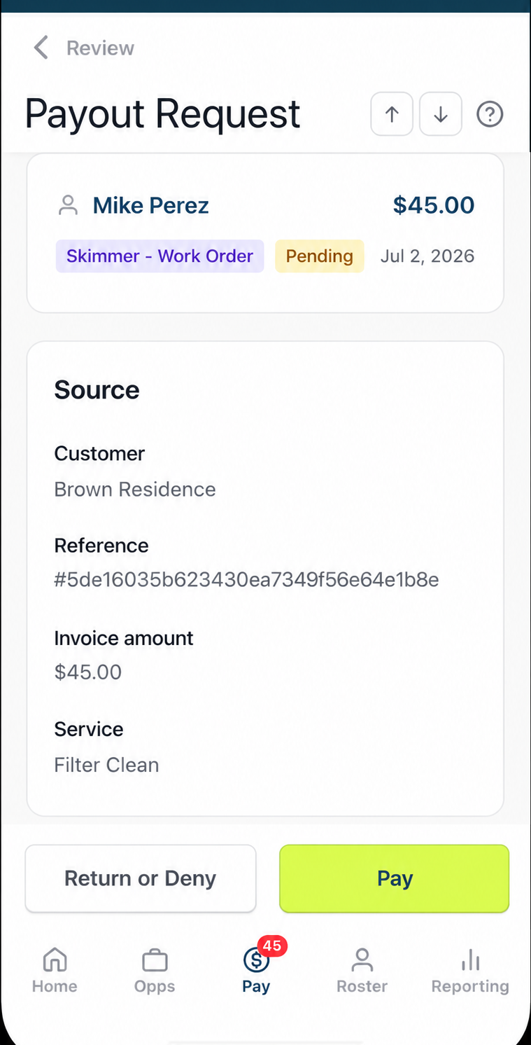Click the person icon beside Mike Perez
Screen dimensions: 531x1045
tap(68, 205)
